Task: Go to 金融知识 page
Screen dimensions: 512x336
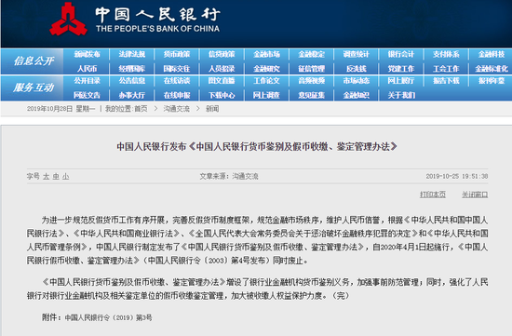Action: (x=357, y=95)
